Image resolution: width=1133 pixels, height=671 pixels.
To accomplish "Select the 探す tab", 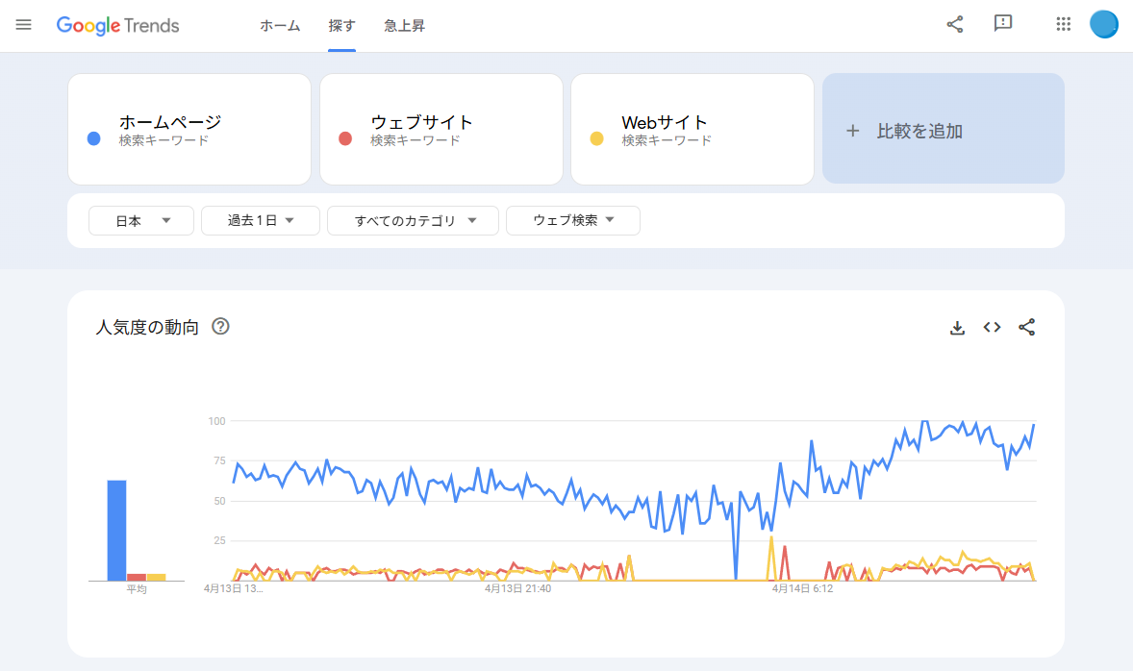I will [341, 26].
